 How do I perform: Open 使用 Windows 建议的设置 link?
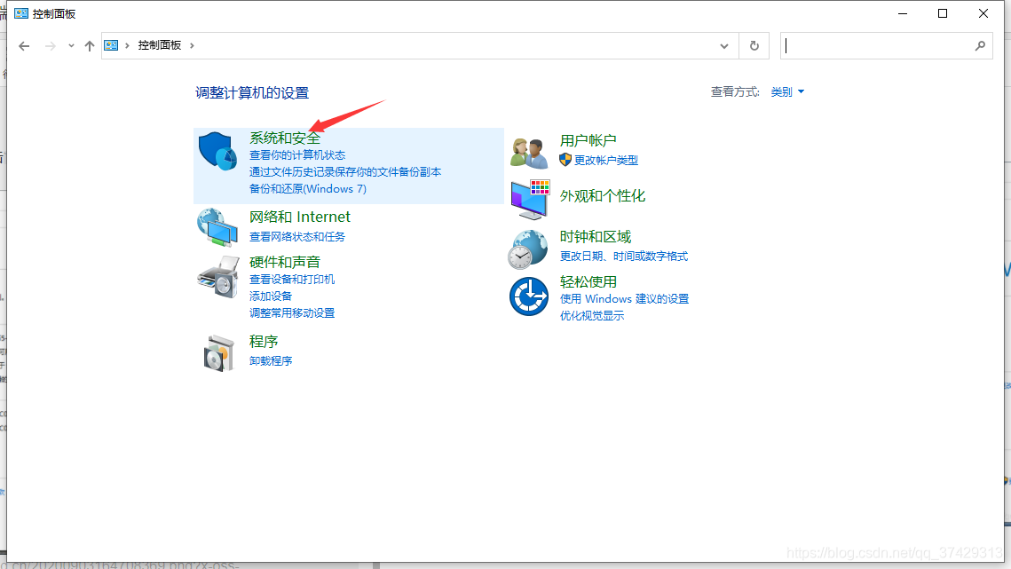pyautogui.click(x=624, y=298)
